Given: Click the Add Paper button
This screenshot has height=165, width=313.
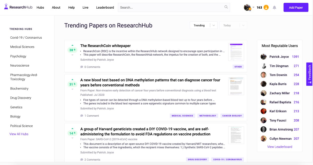Looking at the screenshot, I should [x=296, y=8].
